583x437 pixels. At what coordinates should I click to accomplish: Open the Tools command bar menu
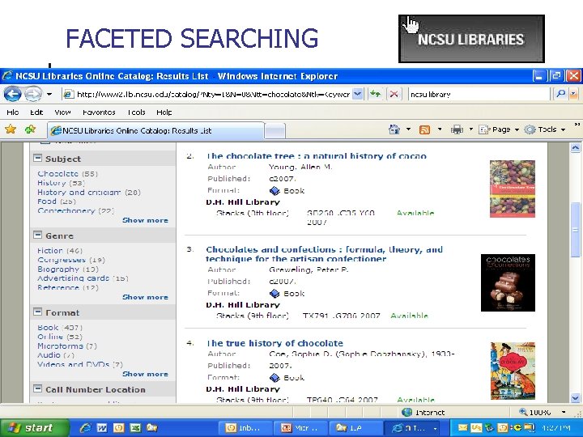click(545, 129)
